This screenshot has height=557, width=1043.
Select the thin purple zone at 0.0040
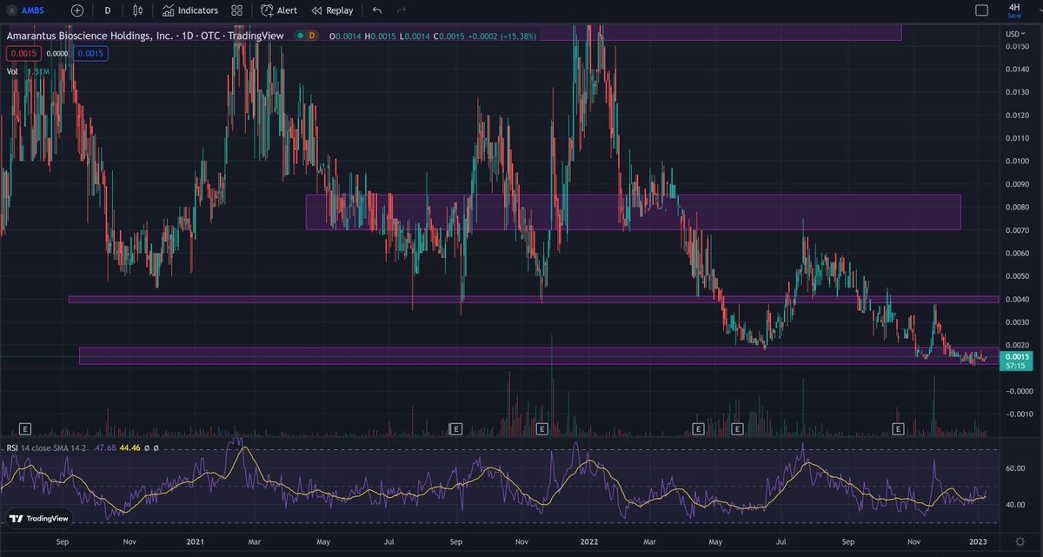(x=533, y=300)
